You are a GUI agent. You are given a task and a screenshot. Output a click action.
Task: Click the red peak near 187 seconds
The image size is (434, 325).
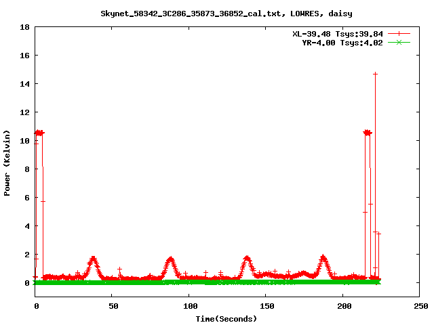tap(323, 259)
